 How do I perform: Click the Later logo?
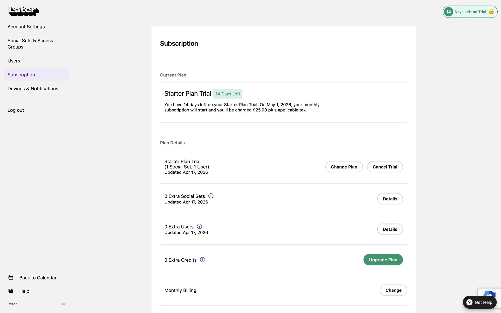click(x=24, y=11)
